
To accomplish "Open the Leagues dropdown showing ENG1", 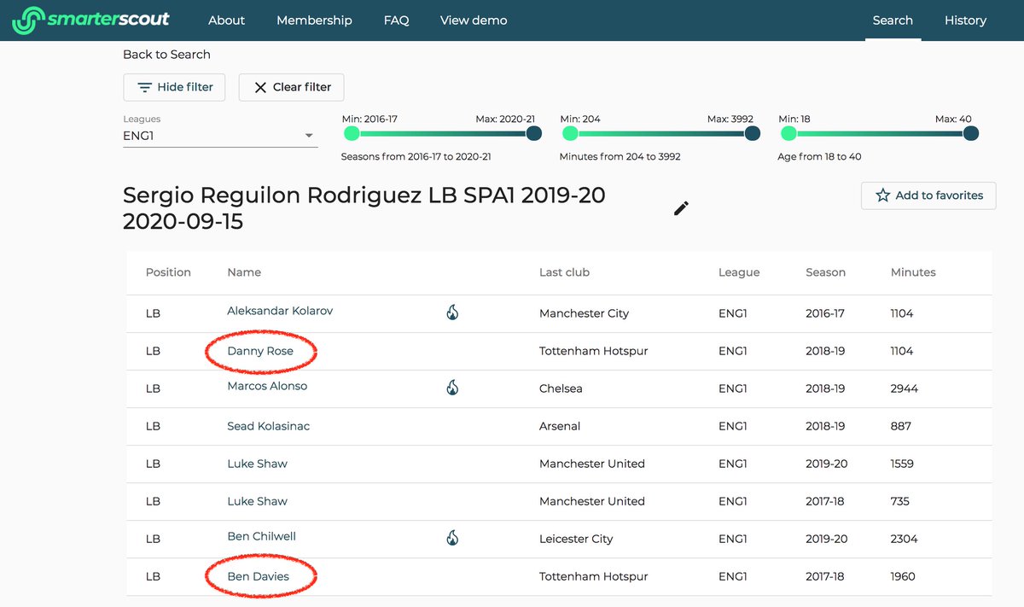I will click(x=220, y=136).
